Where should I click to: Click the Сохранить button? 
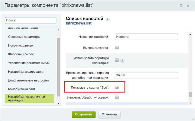click(x=83, y=115)
